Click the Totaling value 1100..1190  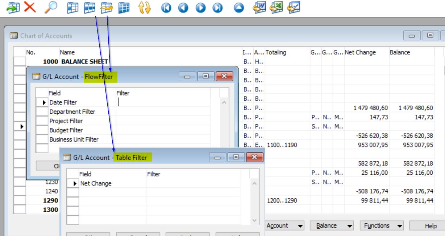click(x=282, y=145)
